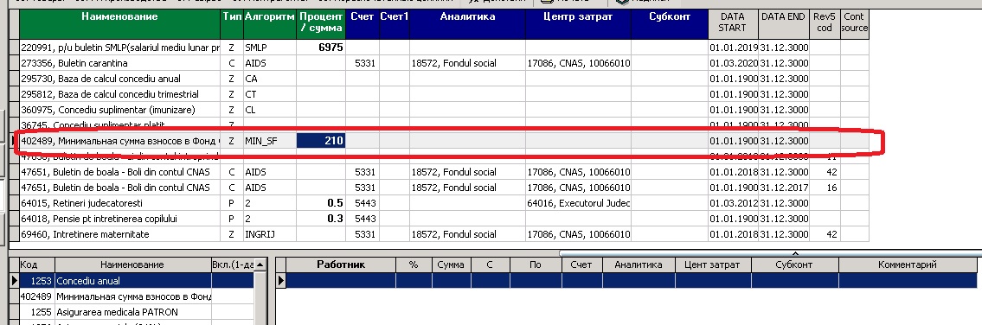Sort main table by Наименование green header
This screenshot has height=325, width=982.
(119, 24)
